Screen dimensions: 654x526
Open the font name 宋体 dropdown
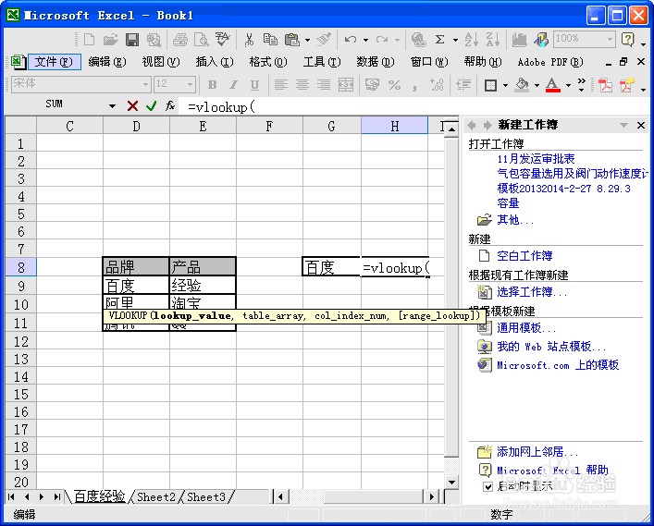[x=145, y=85]
